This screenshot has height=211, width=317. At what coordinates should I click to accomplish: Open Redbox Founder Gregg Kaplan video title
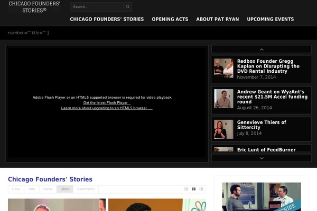268,66
